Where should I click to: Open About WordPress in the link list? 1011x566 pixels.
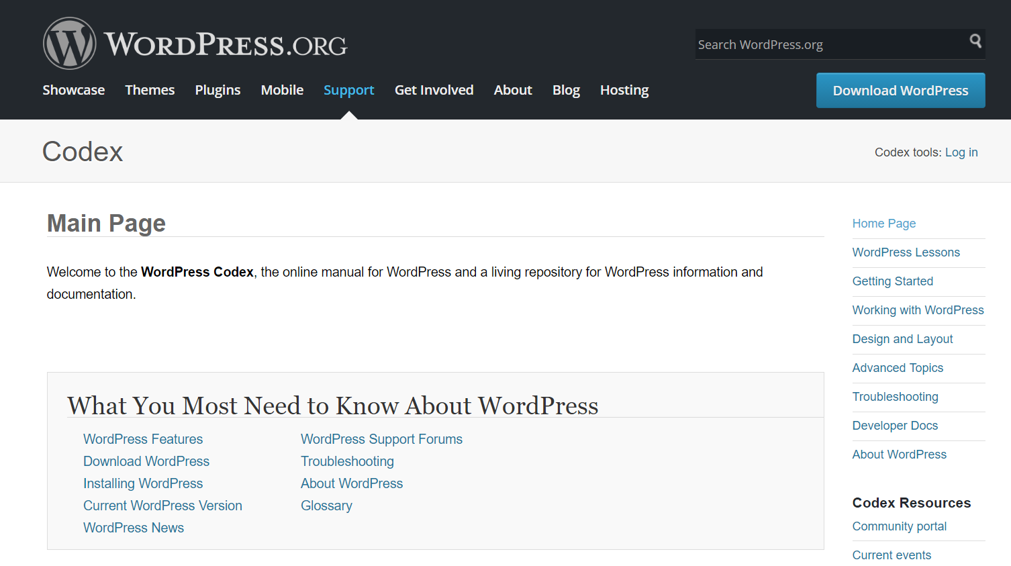point(352,483)
